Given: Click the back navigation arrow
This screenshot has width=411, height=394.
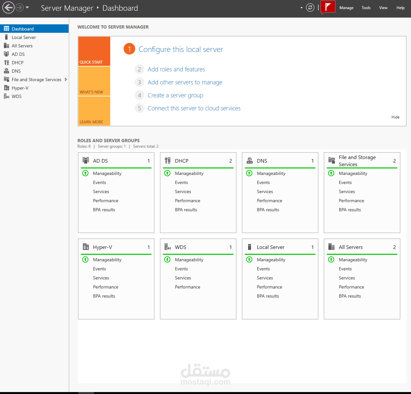Looking at the screenshot, I should tap(8, 7).
